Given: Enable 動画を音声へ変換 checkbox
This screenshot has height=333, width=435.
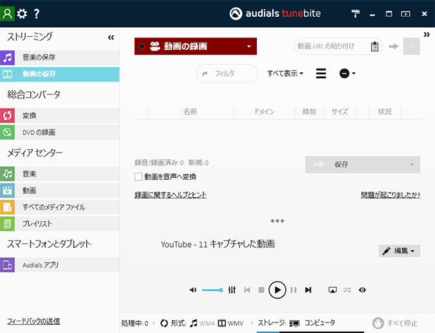Looking at the screenshot, I should (138, 177).
